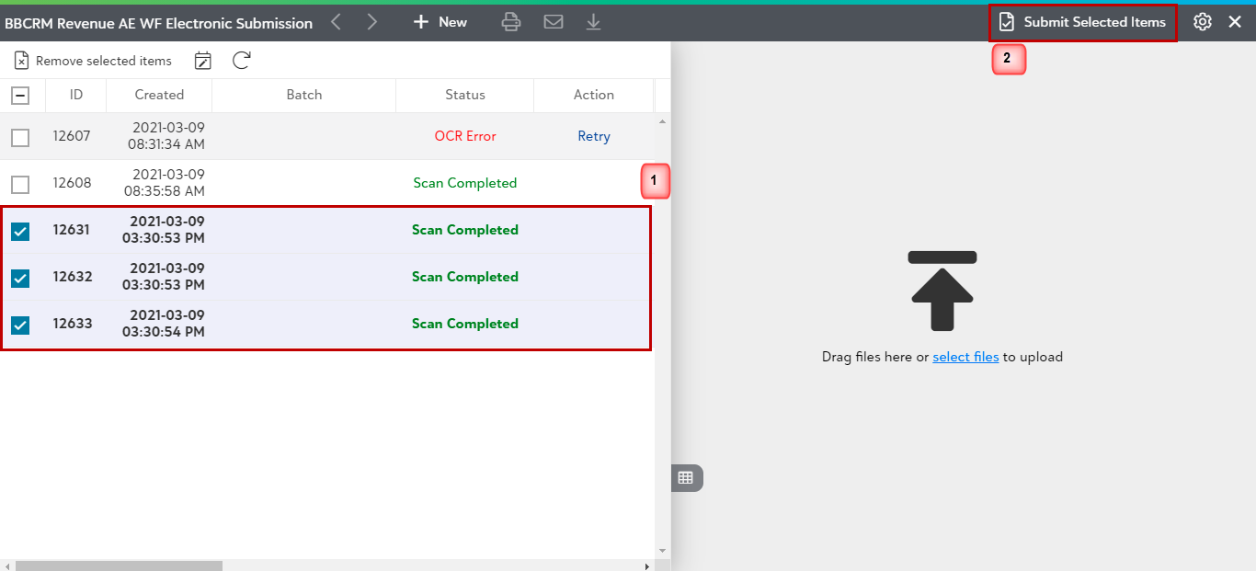Open settings gear icon
Viewport: 1256px width, 571px height.
point(1203,22)
